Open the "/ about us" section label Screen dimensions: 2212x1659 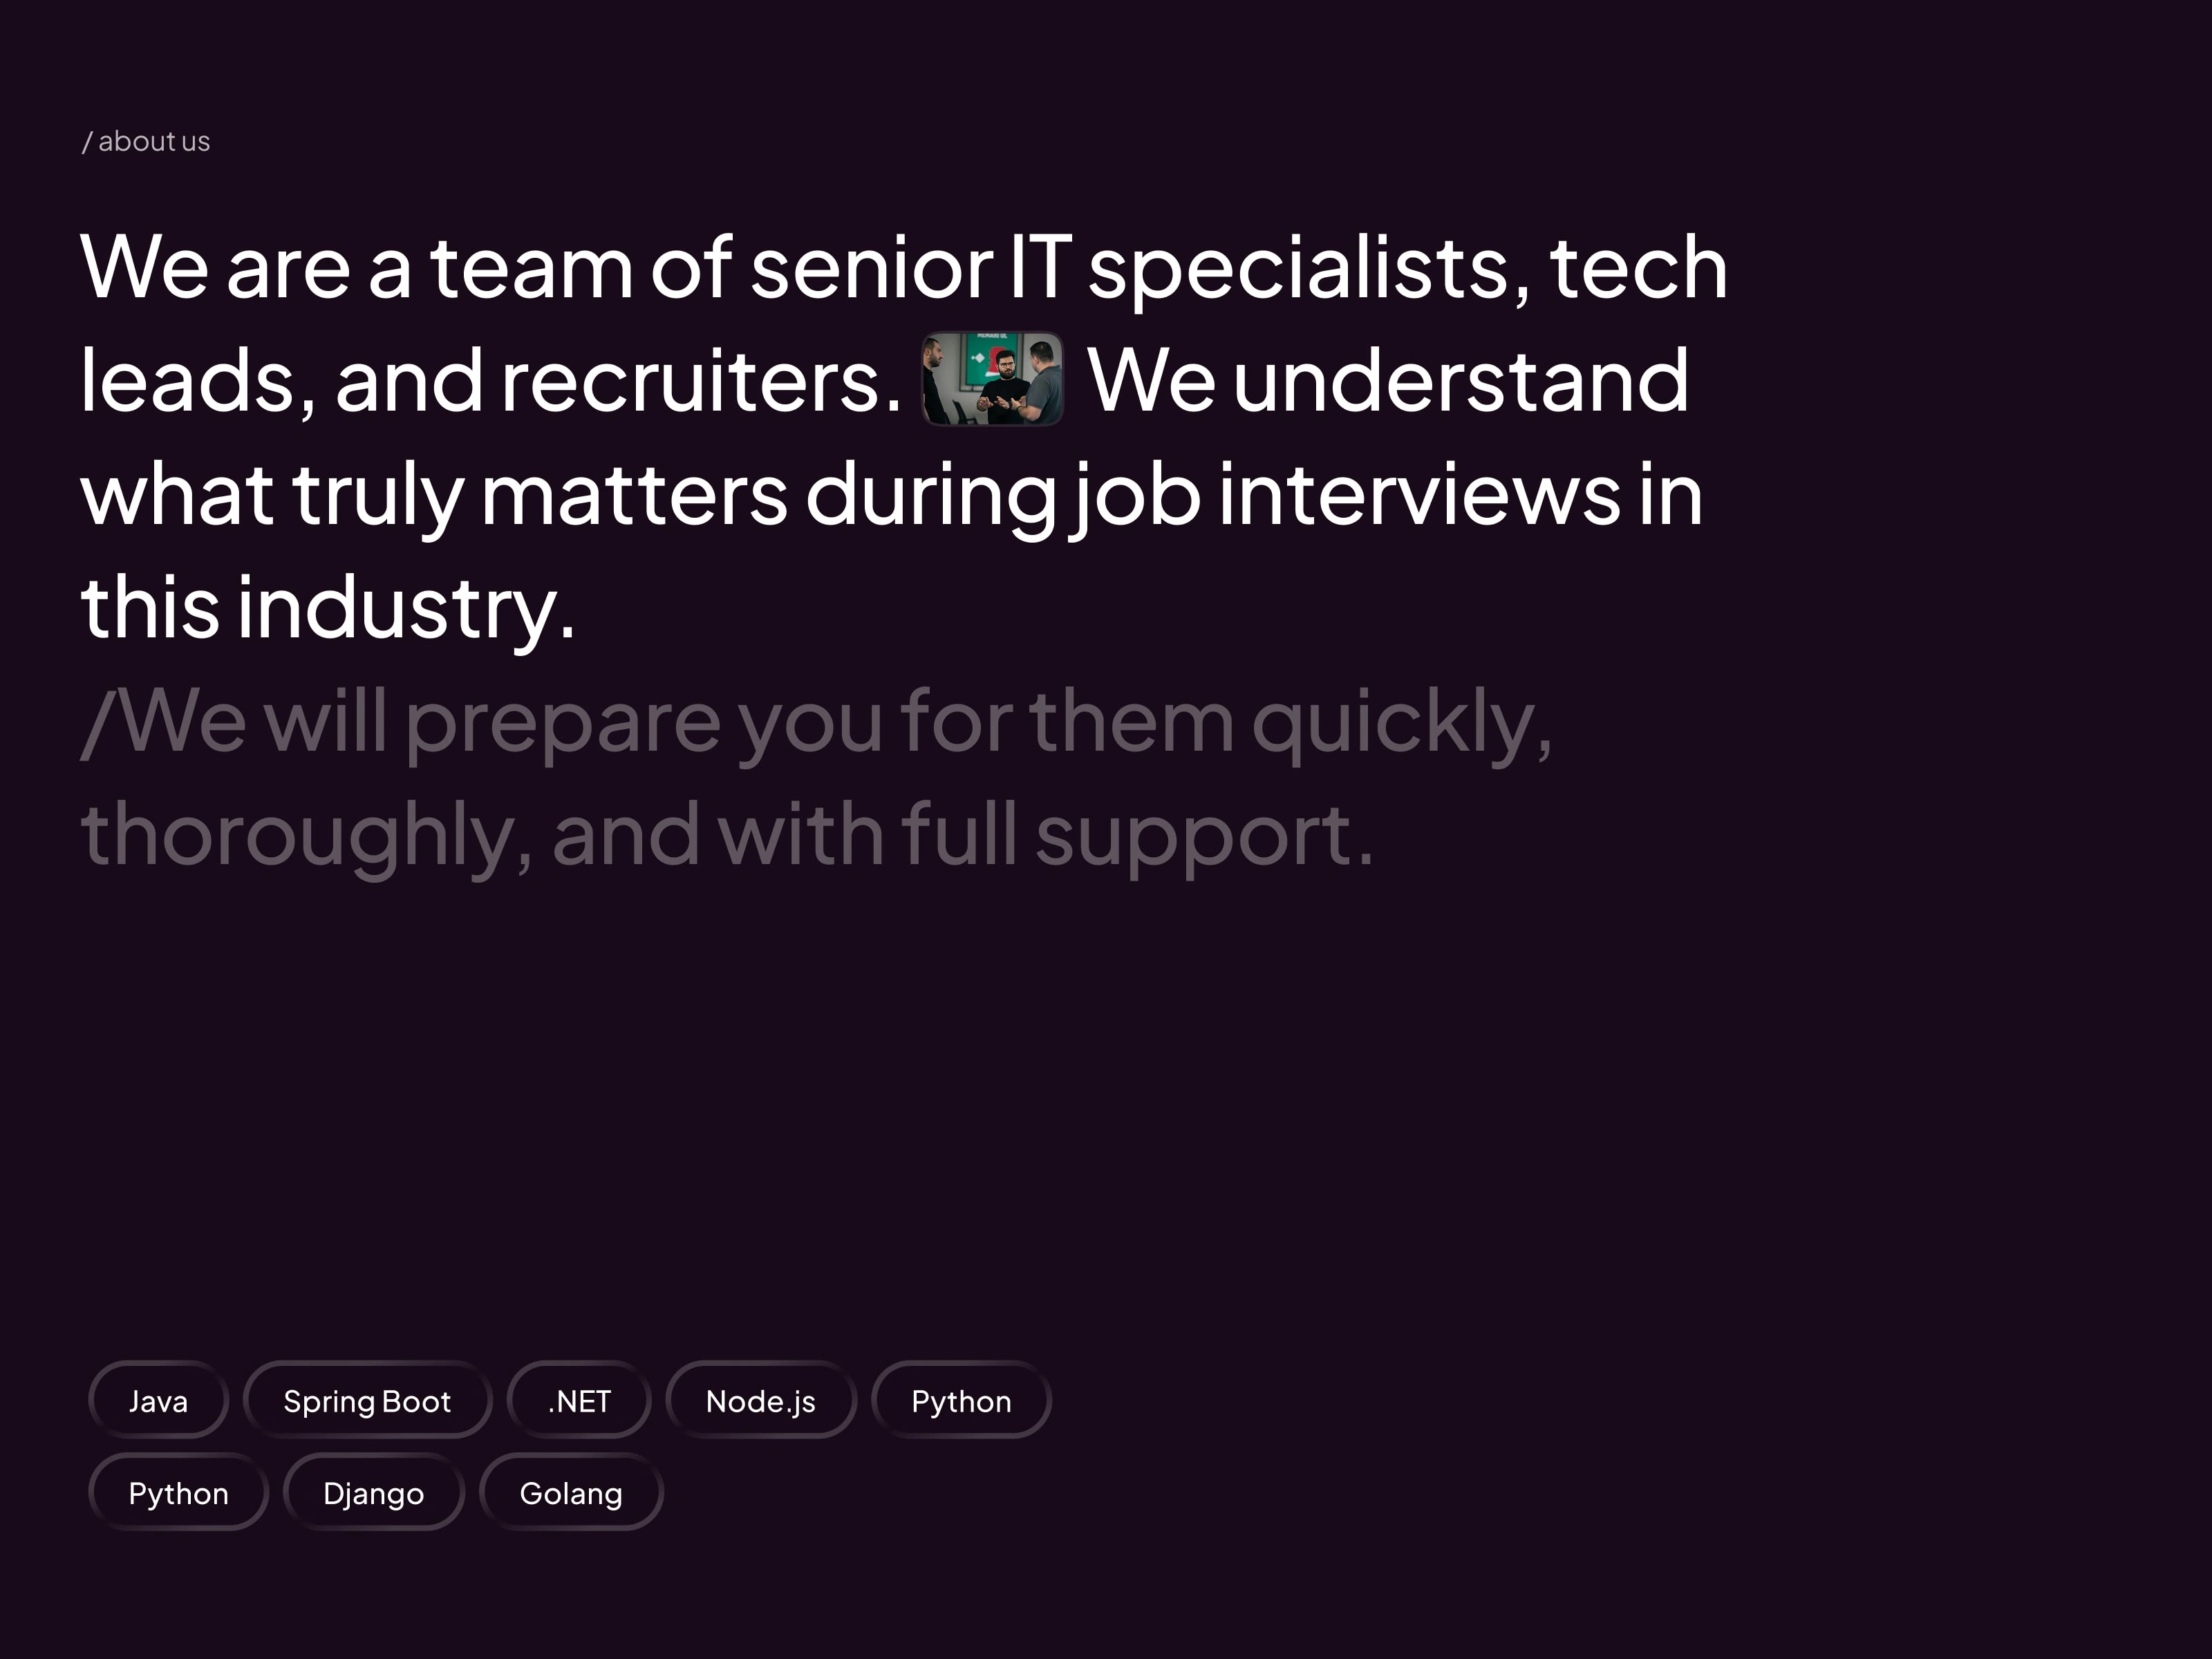click(x=146, y=142)
